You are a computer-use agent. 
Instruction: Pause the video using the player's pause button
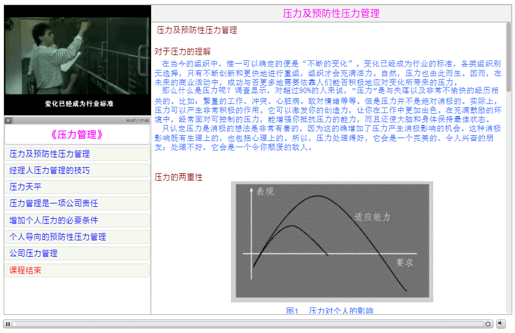pyautogui.click(x=8, y=120)
